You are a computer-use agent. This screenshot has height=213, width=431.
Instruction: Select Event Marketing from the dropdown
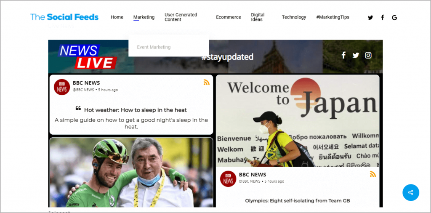(154, 47)
